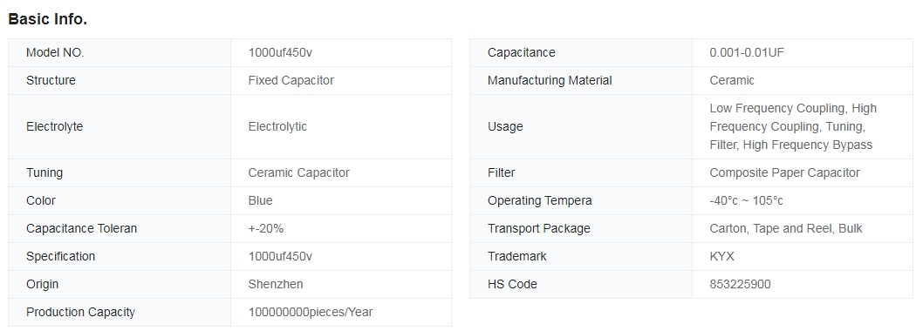Select the Shenzhen origin value
Viewport: 923px width, 331px height.
click(276, 284)
